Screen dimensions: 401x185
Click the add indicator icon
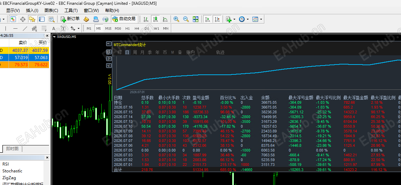coord(229,19)
